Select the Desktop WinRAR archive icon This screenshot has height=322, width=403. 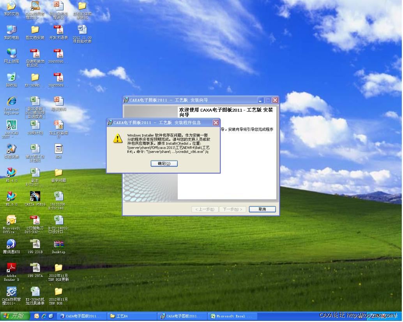pos(58,247)
